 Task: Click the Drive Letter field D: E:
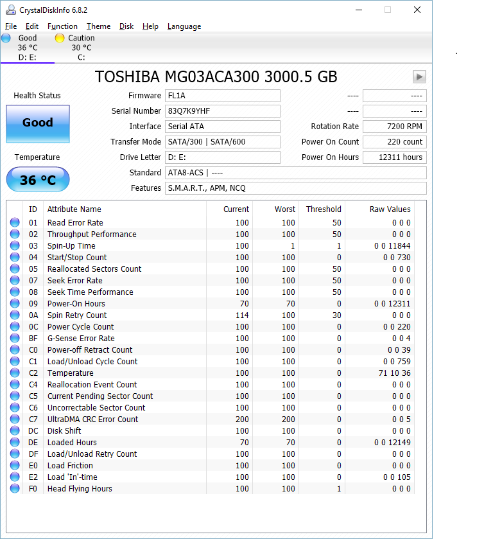pyautogui.click(x=223, y=157)
